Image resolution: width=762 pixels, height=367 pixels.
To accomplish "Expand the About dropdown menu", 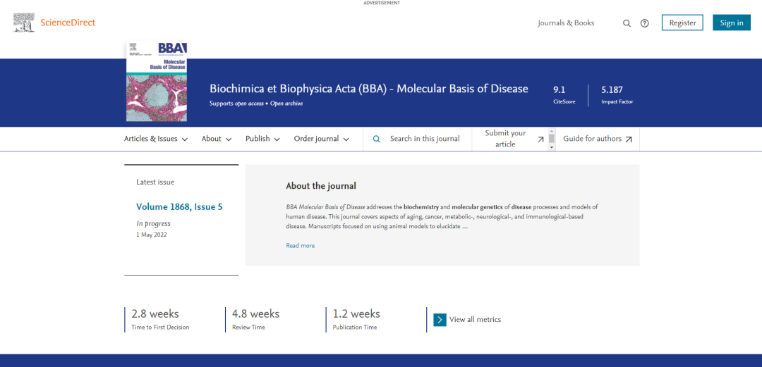I will 216,139.
